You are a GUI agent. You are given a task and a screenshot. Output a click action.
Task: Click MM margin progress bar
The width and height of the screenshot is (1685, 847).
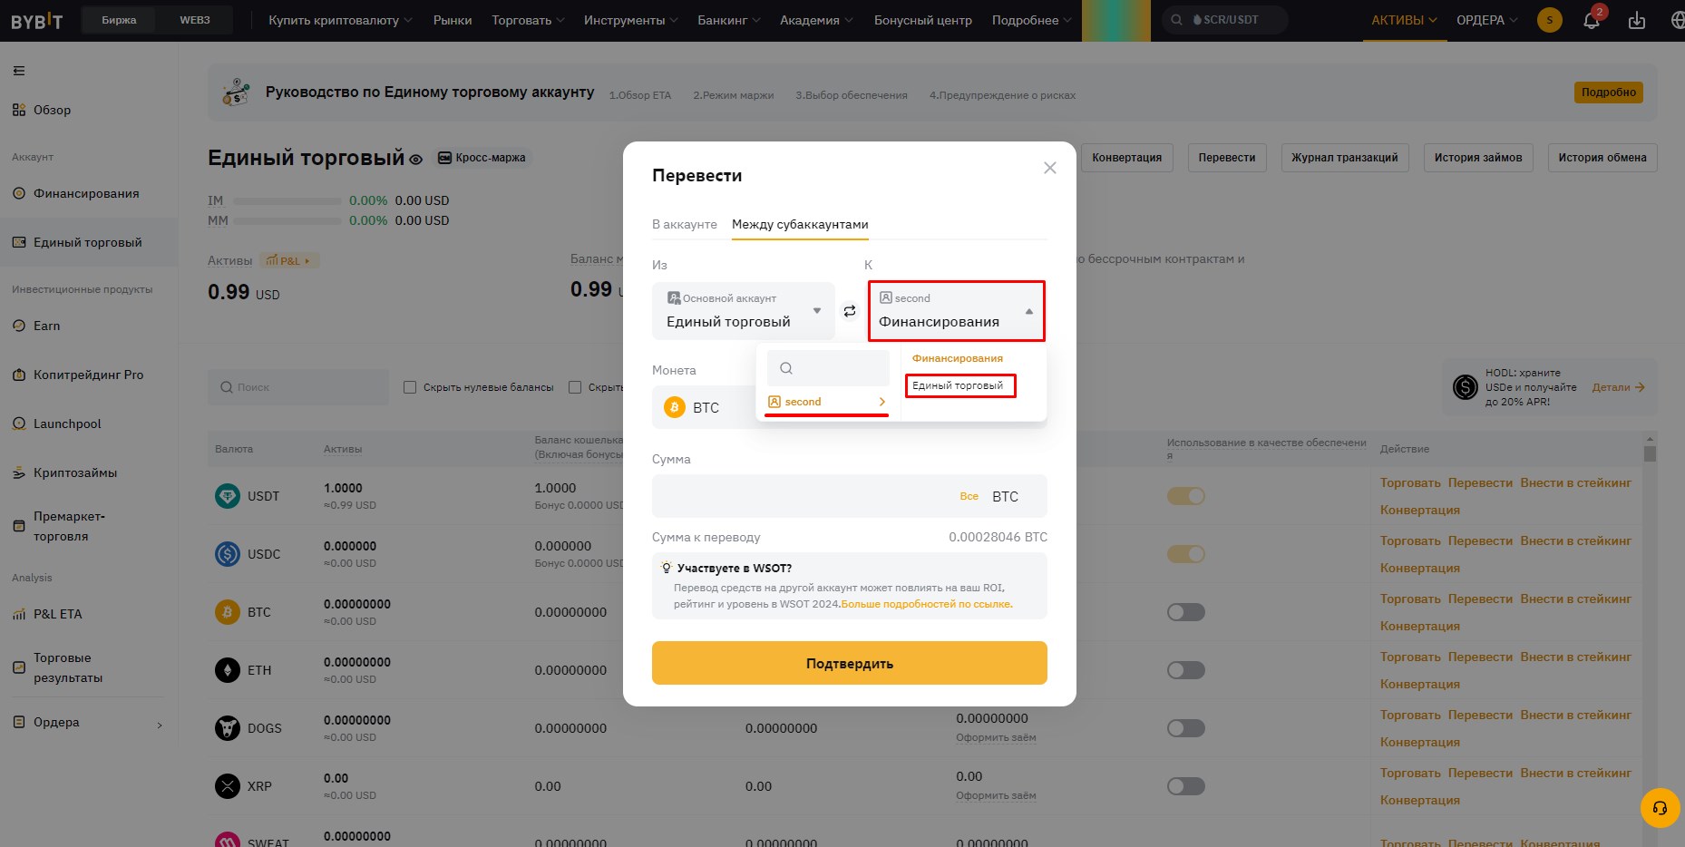coord(287,220)
